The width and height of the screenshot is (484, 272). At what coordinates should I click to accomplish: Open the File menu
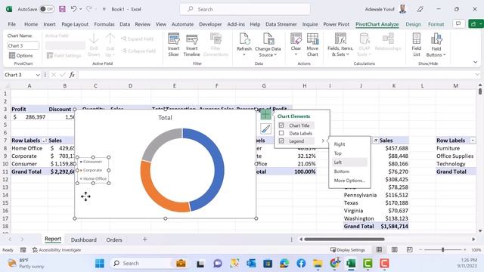12,24
